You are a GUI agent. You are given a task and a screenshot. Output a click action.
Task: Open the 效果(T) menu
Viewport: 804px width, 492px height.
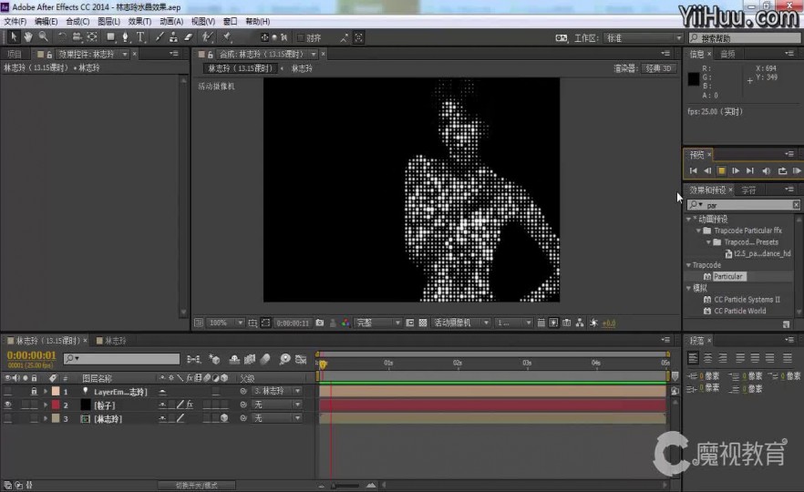click(139, 22)
